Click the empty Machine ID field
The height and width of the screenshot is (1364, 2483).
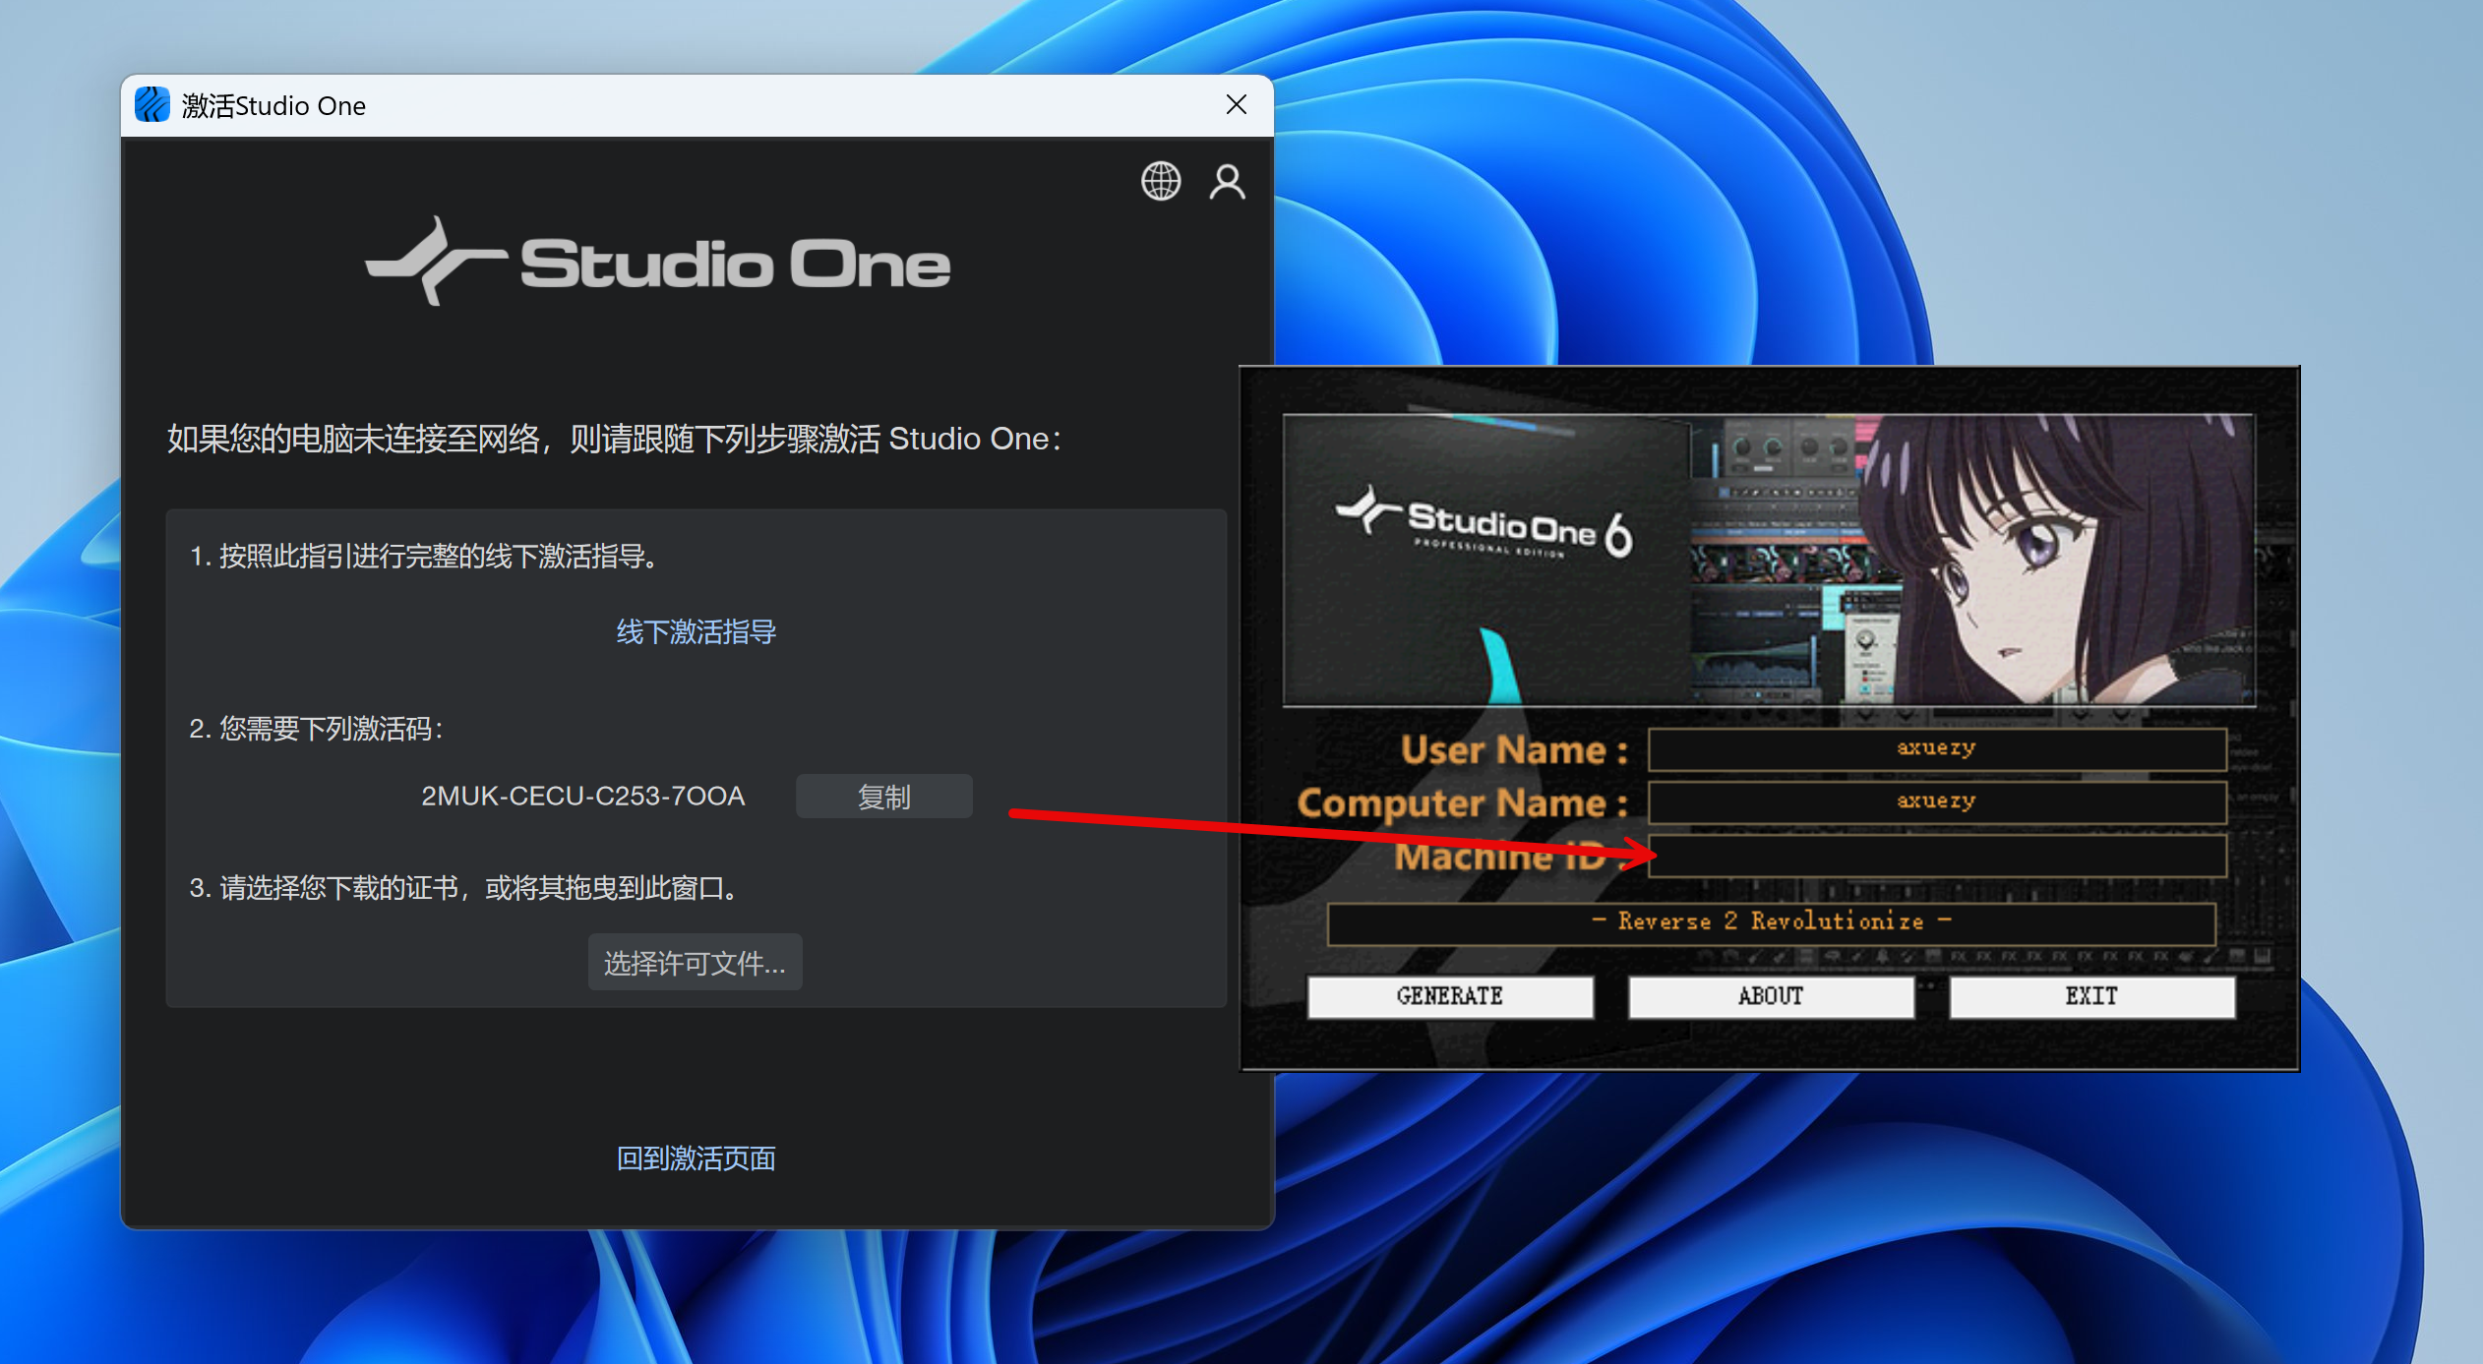tap(1936, 855)
